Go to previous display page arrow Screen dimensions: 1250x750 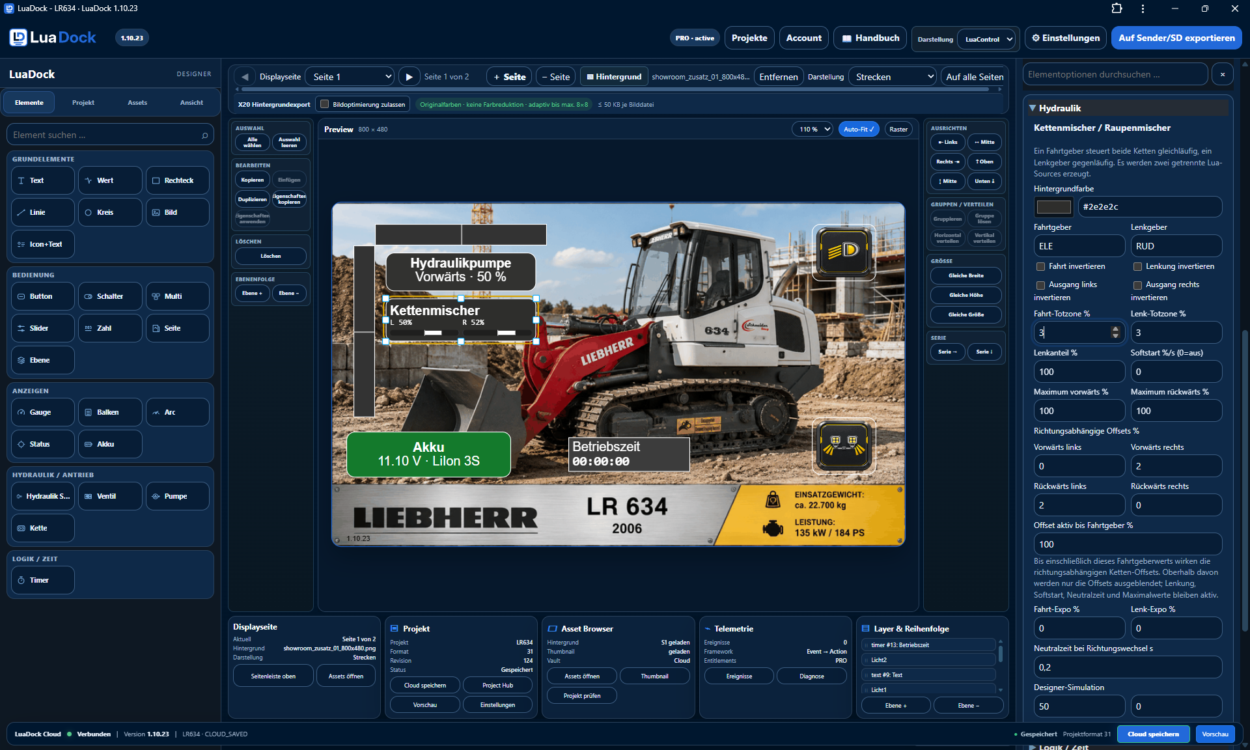click(x=245, y=77)
